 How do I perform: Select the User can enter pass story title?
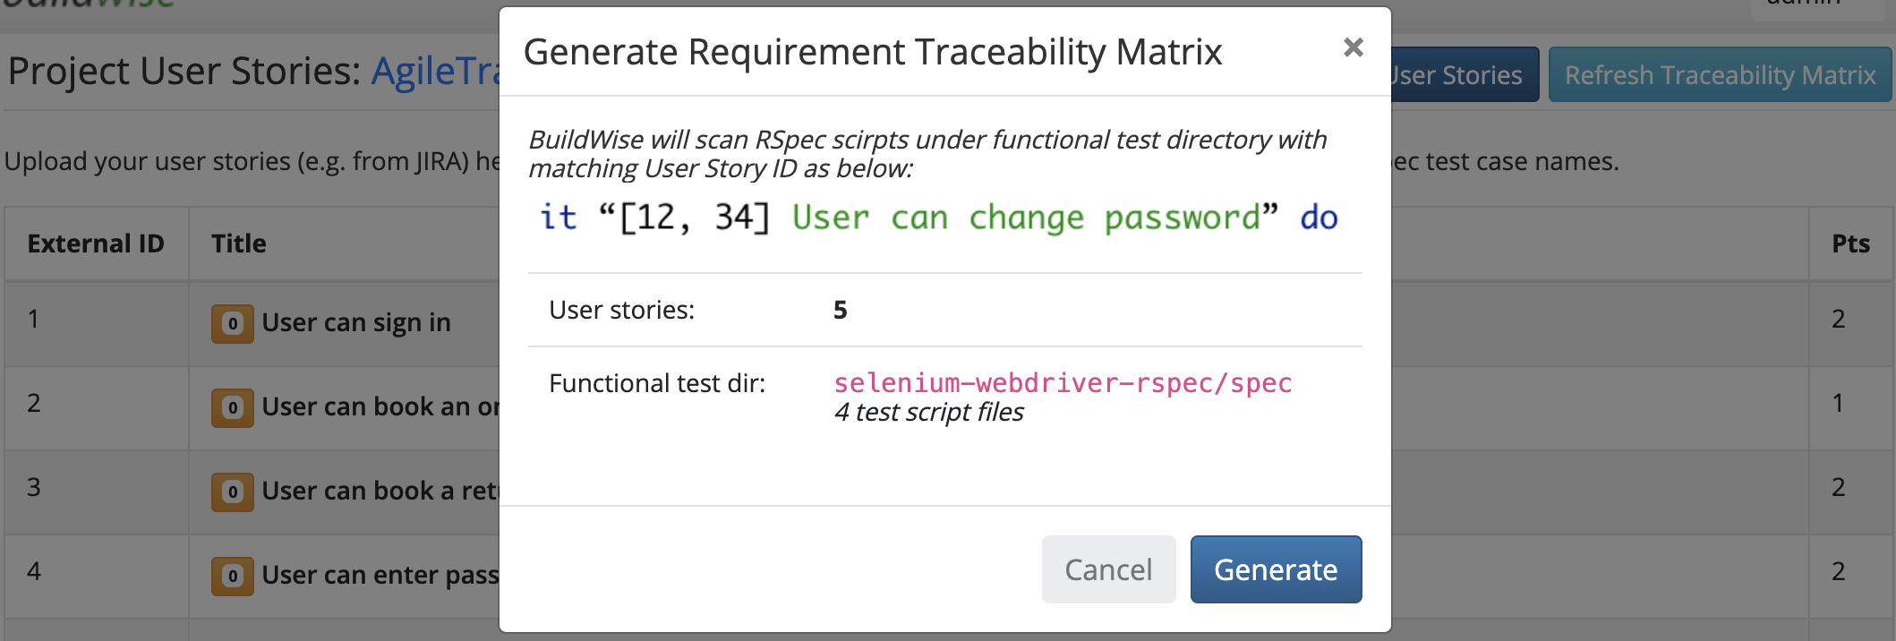click(380, 575)
